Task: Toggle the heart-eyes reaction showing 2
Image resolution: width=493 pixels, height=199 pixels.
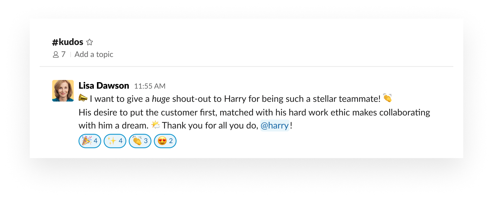Action: 165,141
